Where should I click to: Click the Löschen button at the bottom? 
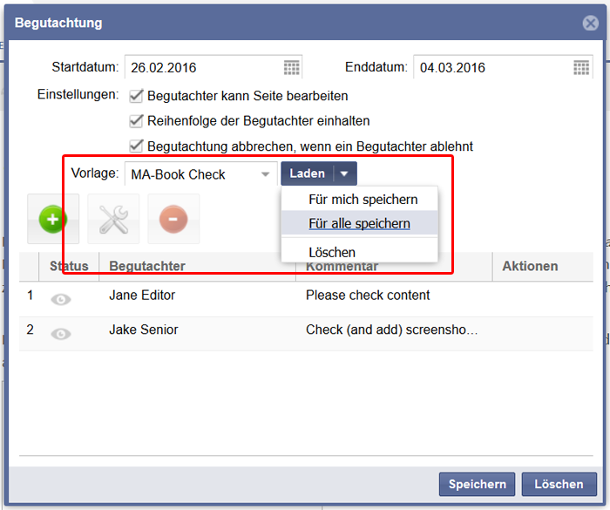point(558,485)
